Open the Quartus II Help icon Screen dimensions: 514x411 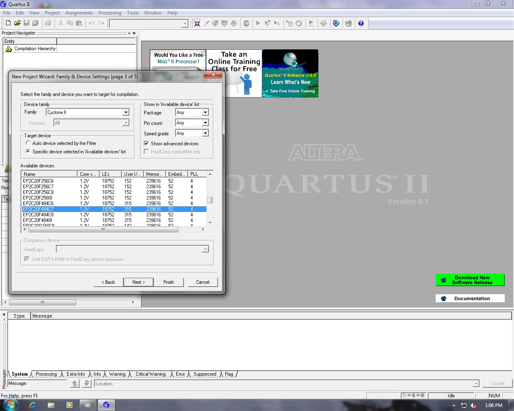(361, 23)
